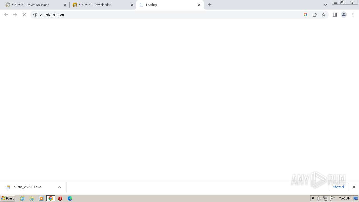Click the Google icon in address bar
This screenshot has height=202, width=359.
306,15
